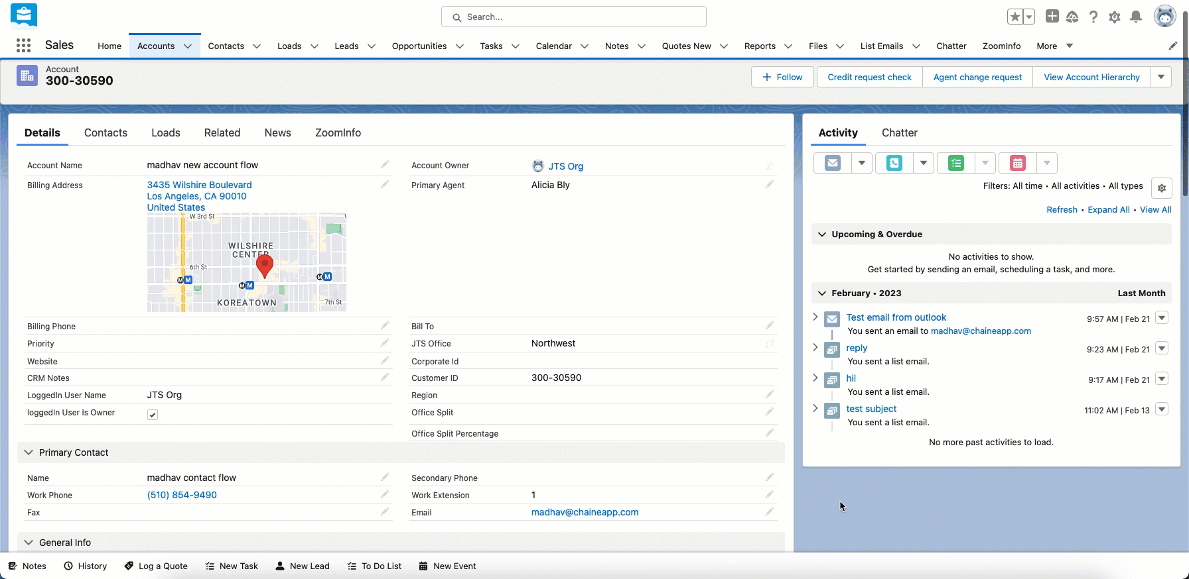
Task: Open the More navigation dropdown
Action: [1054, 46]
